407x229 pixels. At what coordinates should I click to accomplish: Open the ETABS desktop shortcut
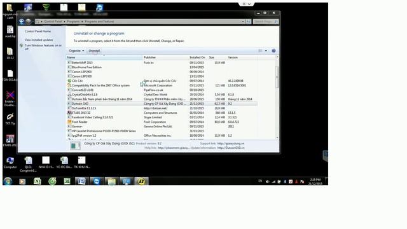[10, 141]
